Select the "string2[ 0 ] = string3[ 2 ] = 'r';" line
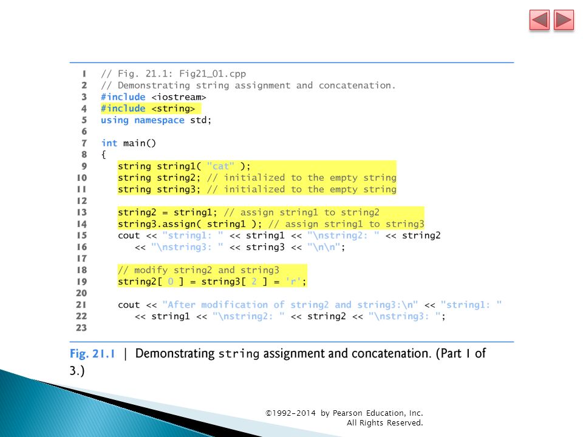Image resolution: width=583 pixels, height=437 pixels. 212,282
